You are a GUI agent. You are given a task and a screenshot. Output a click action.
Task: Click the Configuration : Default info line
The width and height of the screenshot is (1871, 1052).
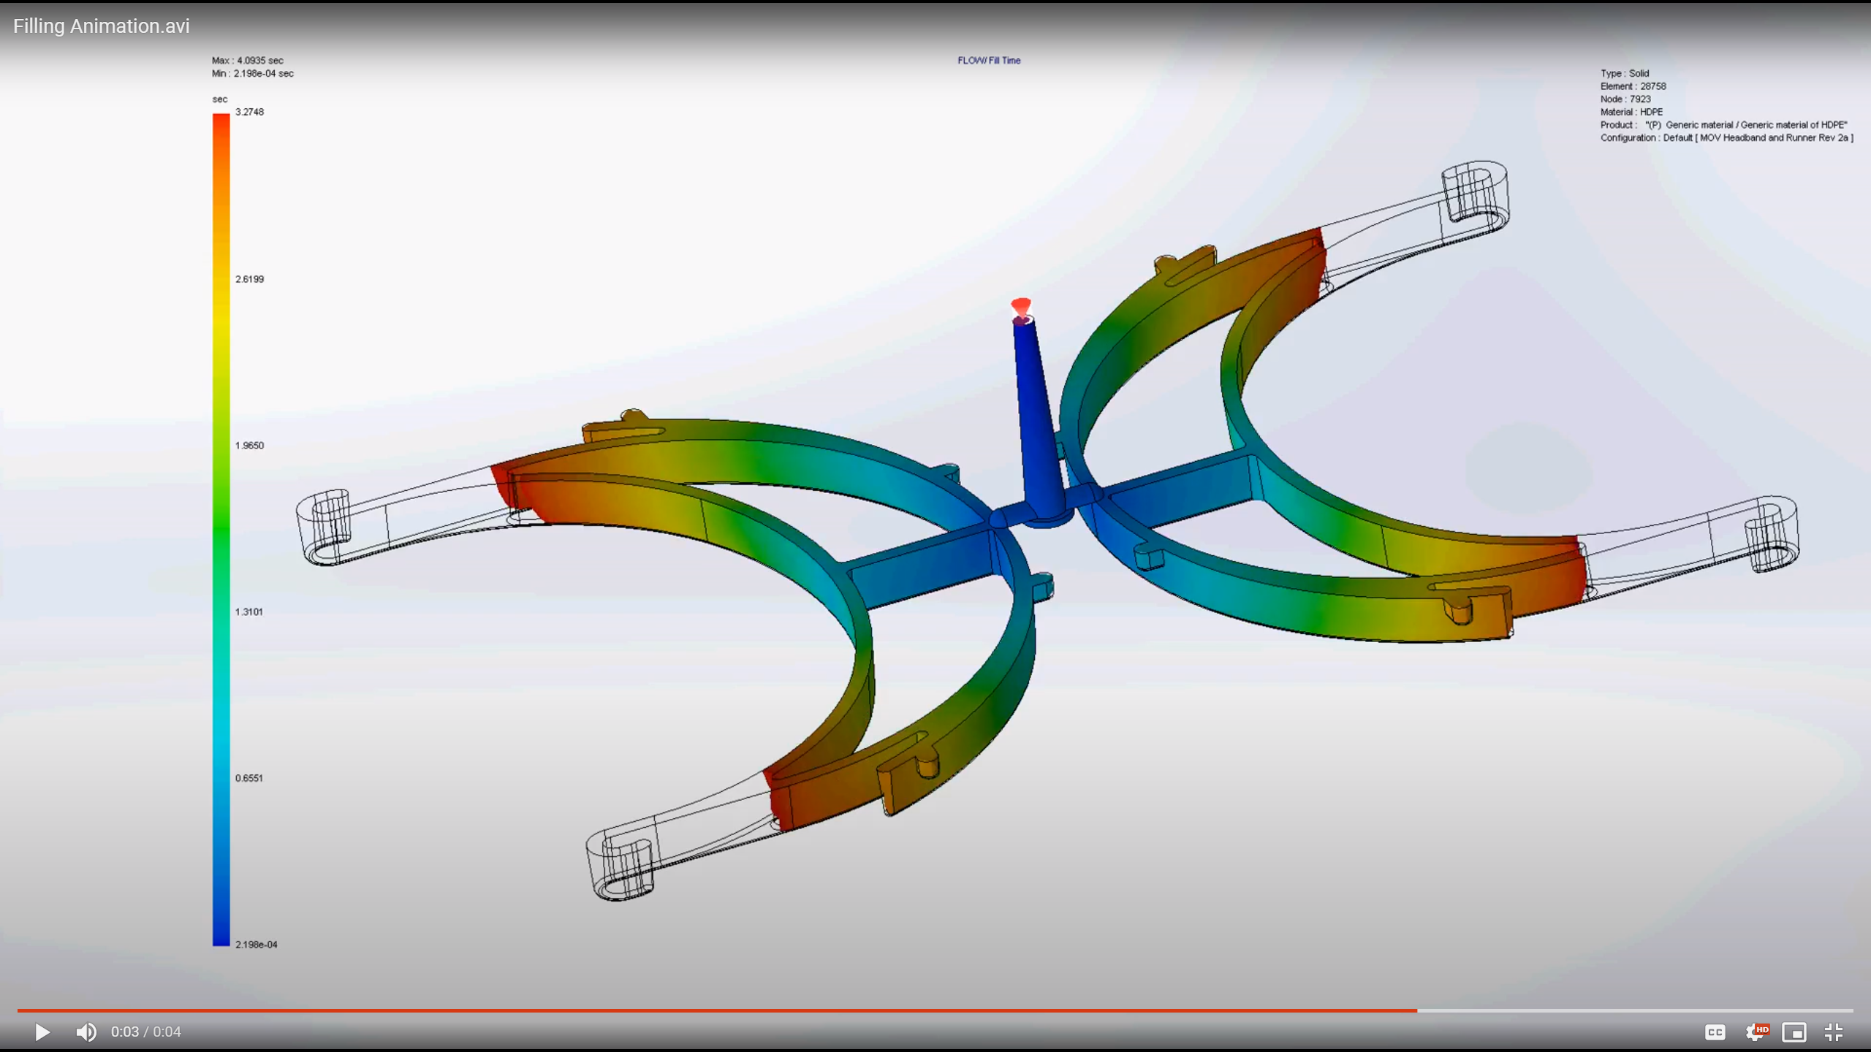[1727, 138]
